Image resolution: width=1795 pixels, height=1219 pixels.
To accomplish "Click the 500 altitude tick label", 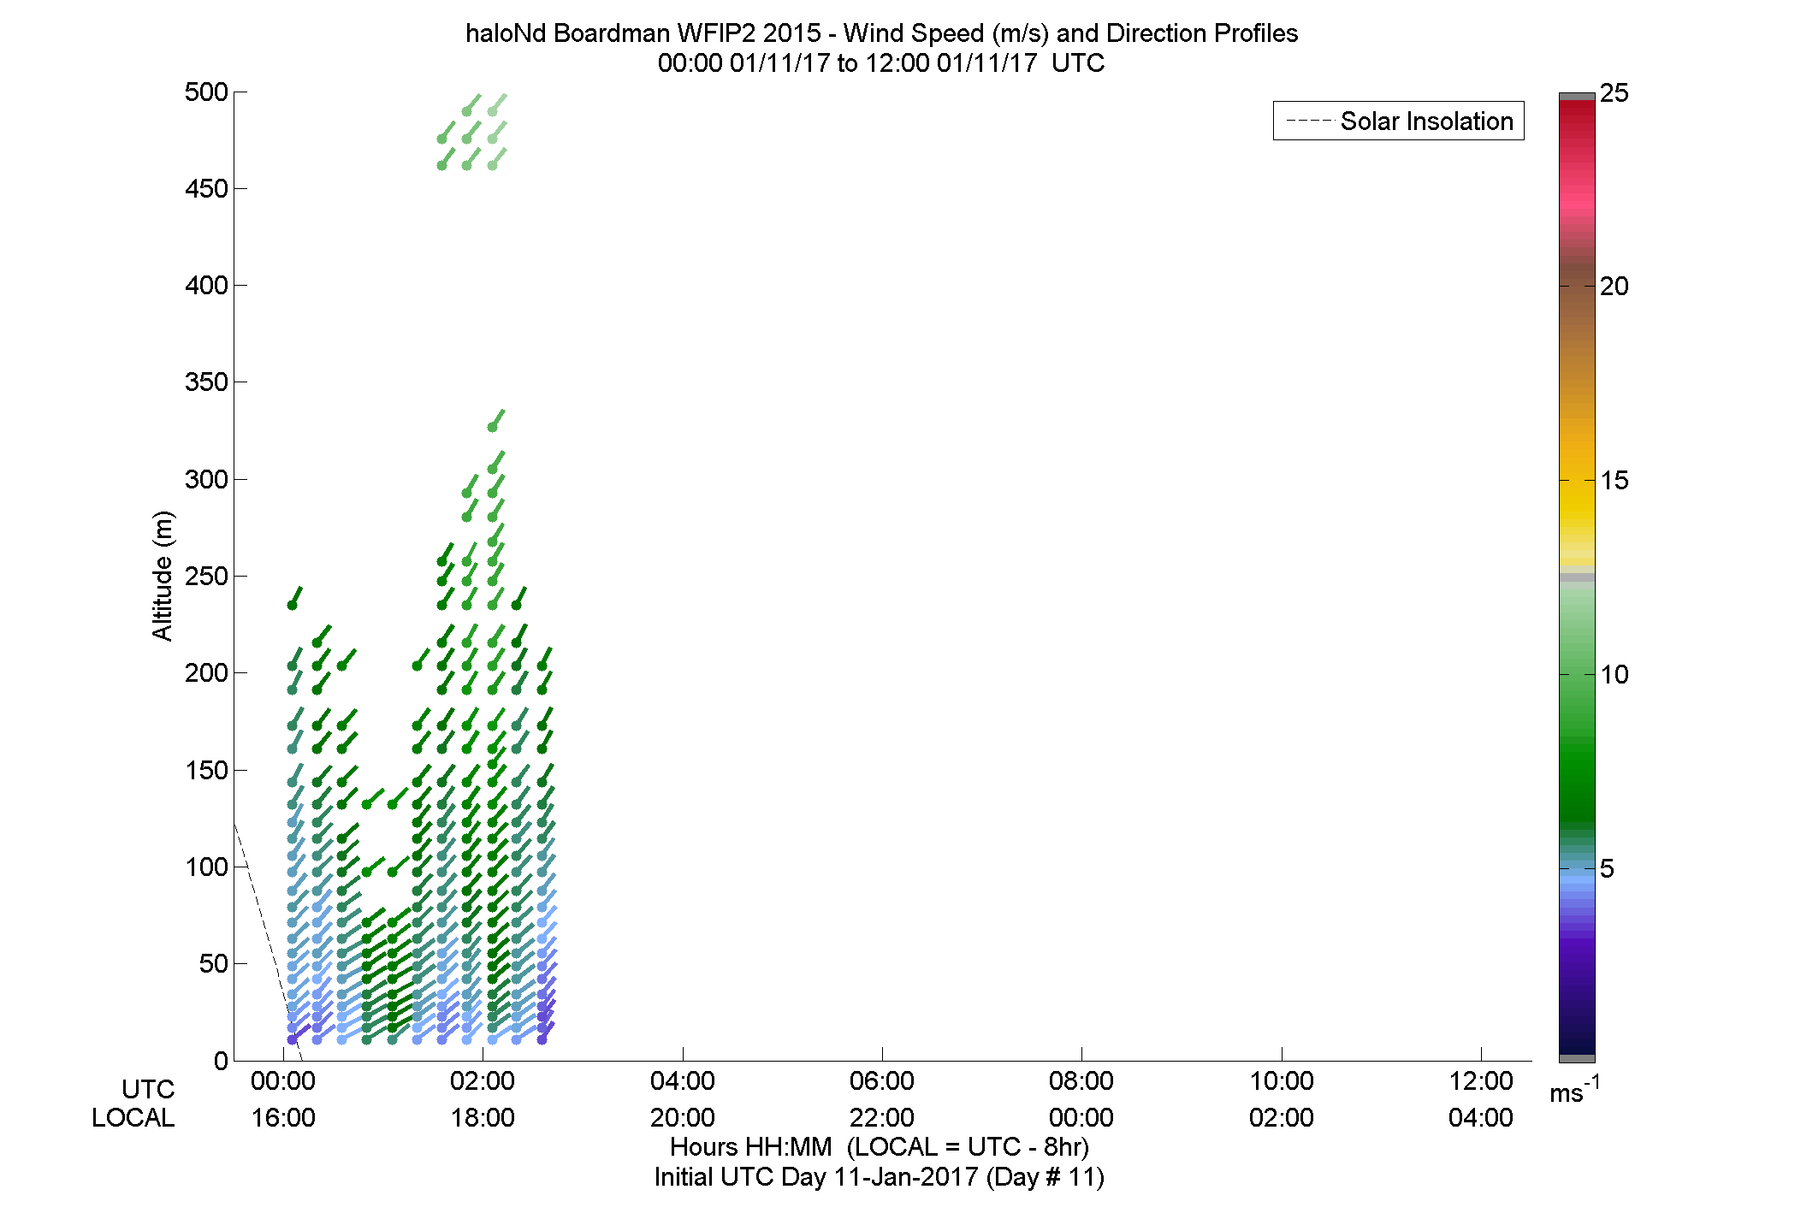I will coord(206,92).
